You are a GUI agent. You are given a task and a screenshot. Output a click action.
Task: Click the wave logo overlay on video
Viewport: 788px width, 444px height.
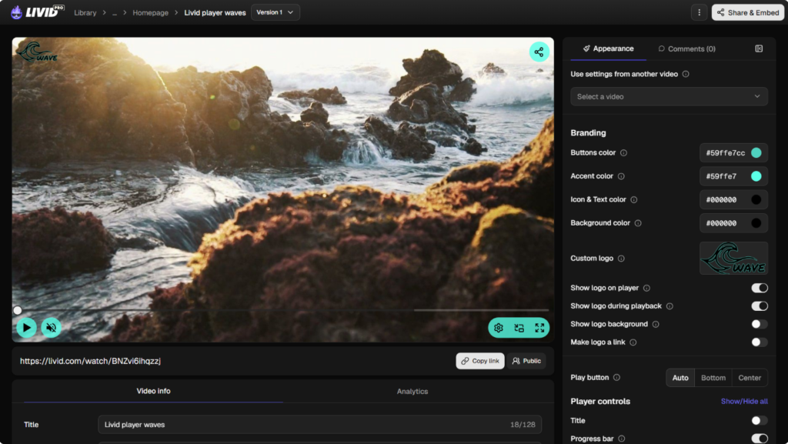[x=37, y=52]
